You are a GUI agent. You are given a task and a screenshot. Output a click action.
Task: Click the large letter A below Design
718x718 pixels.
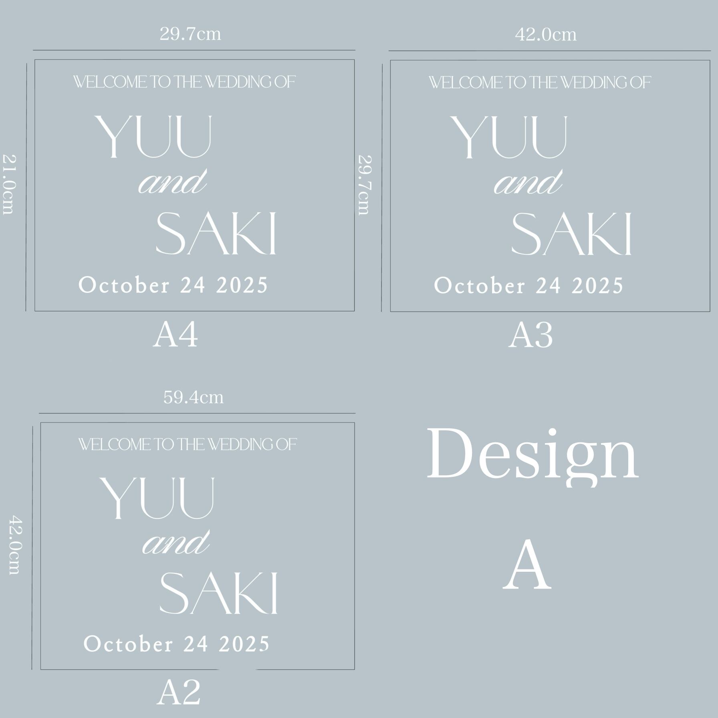[527, 566]
